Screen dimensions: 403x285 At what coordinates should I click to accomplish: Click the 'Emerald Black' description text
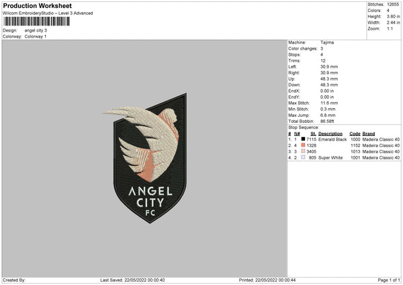(x=332, y=139)
